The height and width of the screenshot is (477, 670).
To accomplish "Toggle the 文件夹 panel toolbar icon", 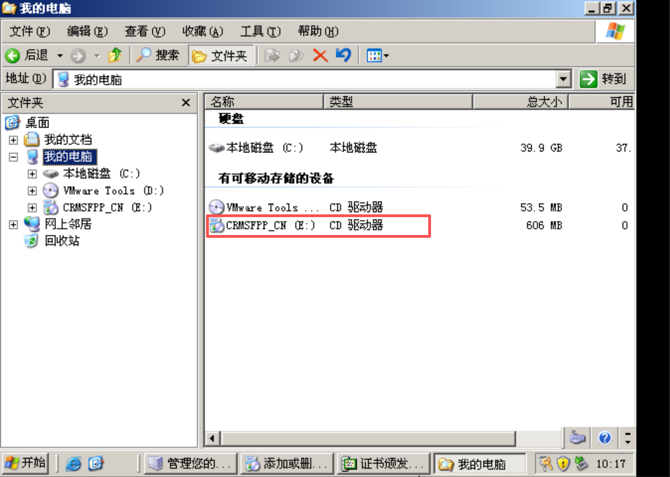I will [221, 55].
